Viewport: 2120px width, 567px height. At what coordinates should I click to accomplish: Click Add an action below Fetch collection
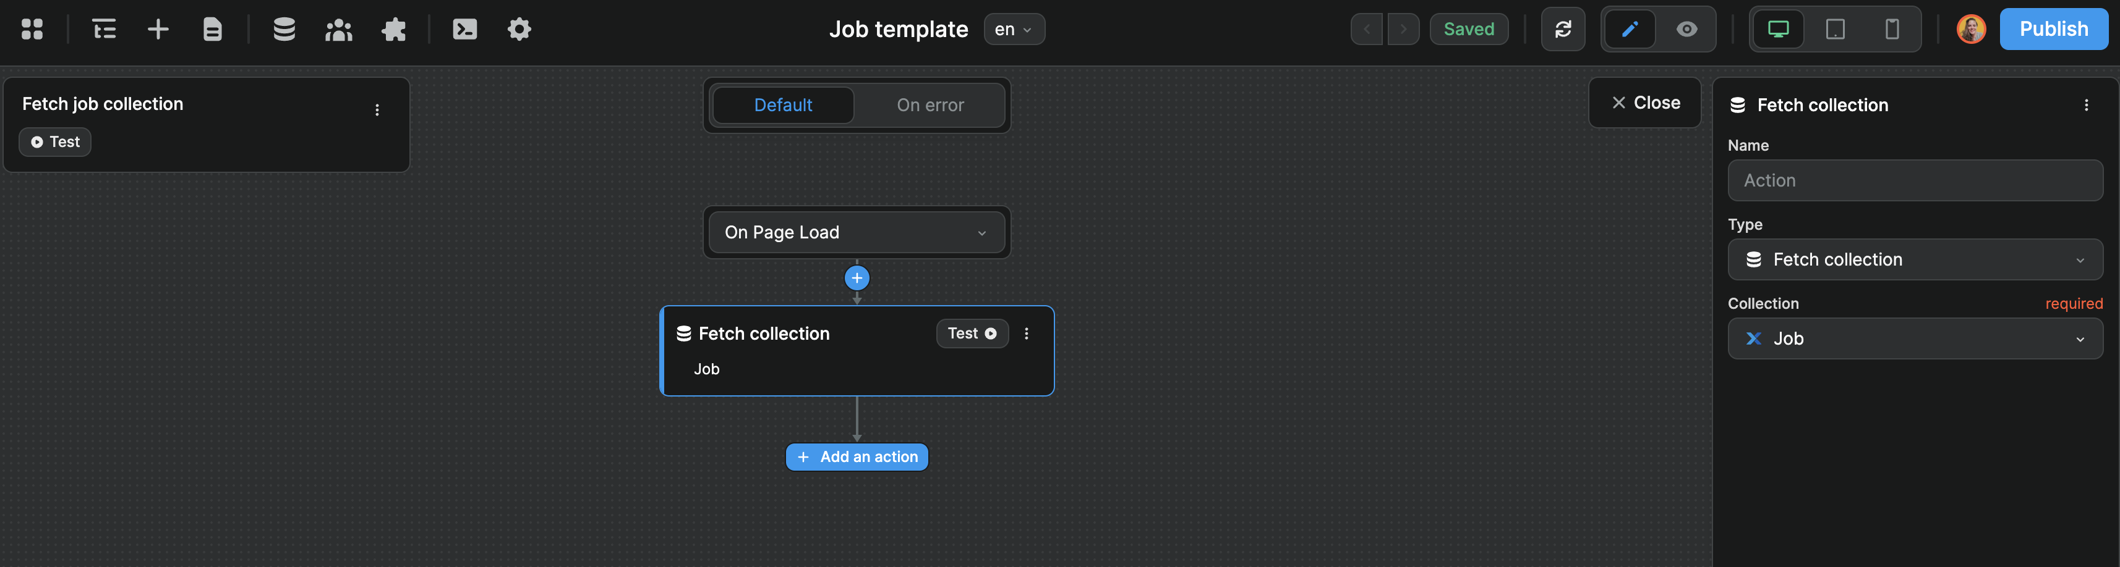tap(856, 456)
